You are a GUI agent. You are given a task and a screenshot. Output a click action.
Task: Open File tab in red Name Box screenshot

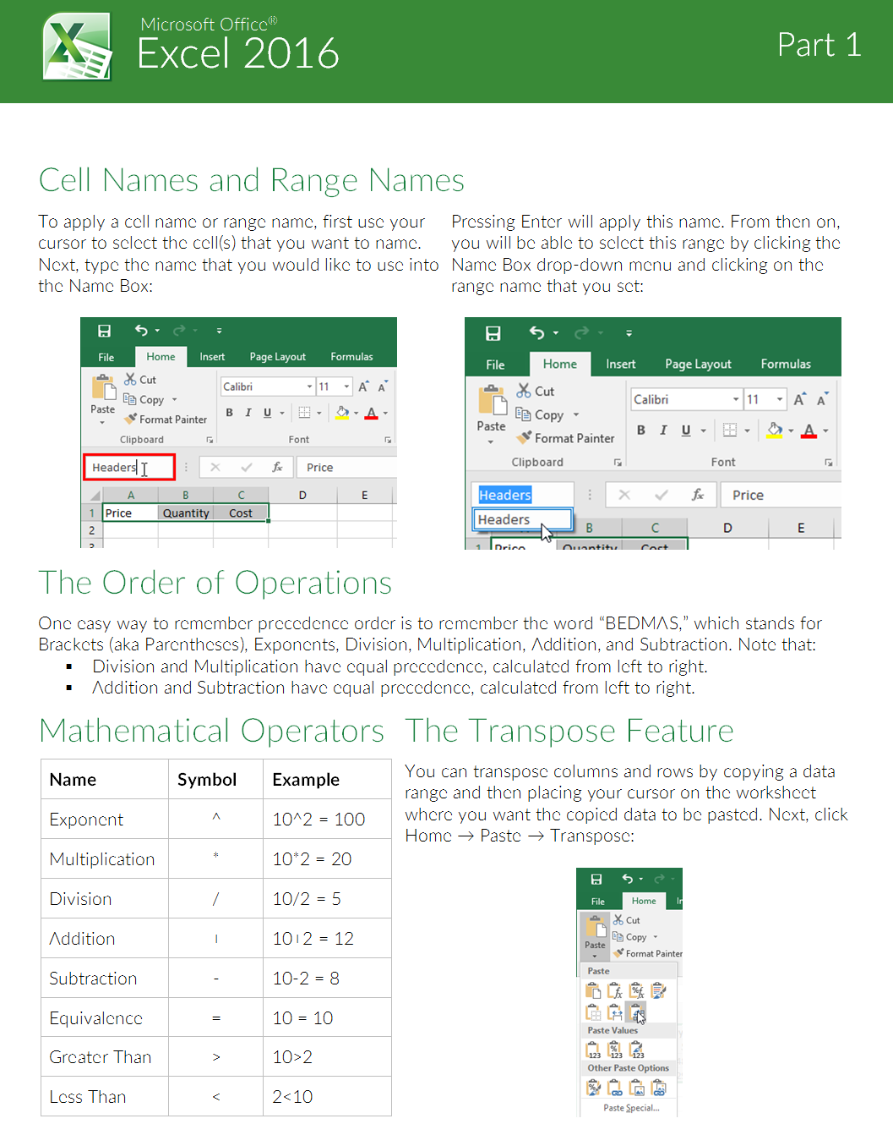click(x=106, y=357)
